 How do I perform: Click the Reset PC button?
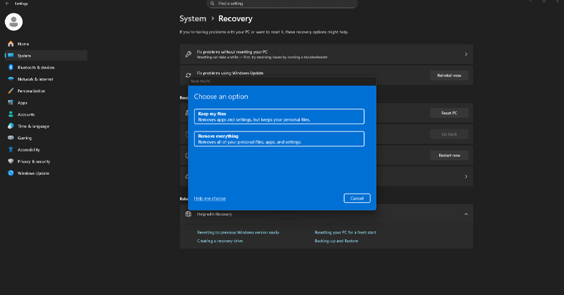[449, 113]
